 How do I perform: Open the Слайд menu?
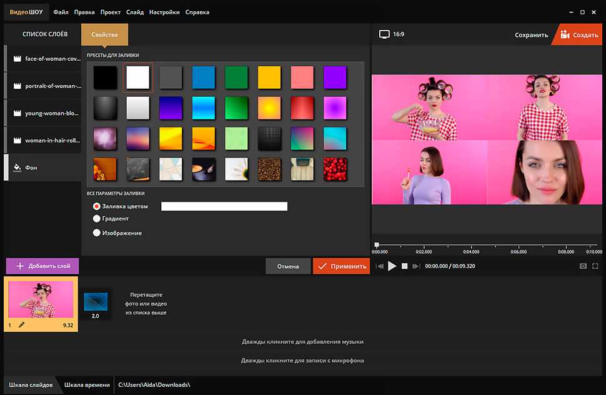[134, 12]
